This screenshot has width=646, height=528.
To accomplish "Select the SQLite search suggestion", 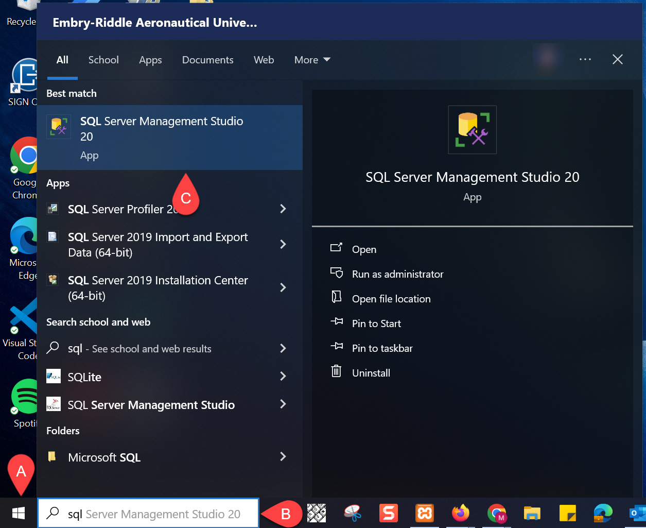I will (84, 377).
